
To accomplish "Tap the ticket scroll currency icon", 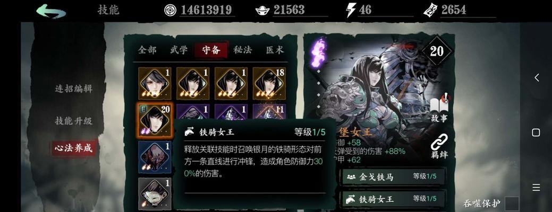I will [430, 10].
